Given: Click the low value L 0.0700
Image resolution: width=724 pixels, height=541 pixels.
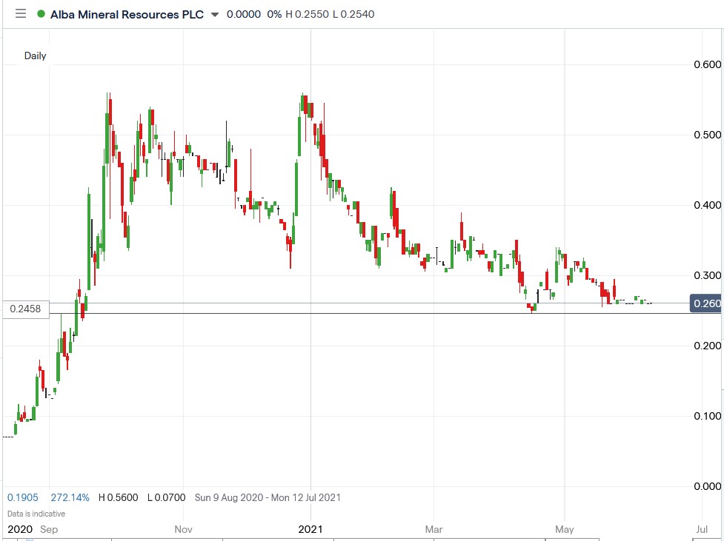Looking at the screenshot, I should tap(166, 497).
